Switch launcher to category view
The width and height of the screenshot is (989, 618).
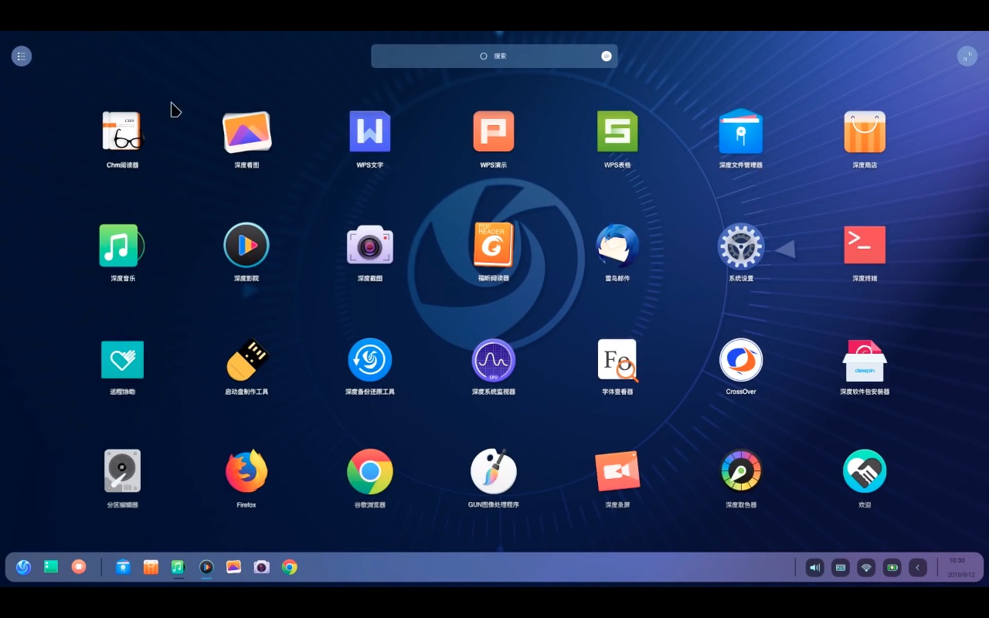click(x=22, y=56)
